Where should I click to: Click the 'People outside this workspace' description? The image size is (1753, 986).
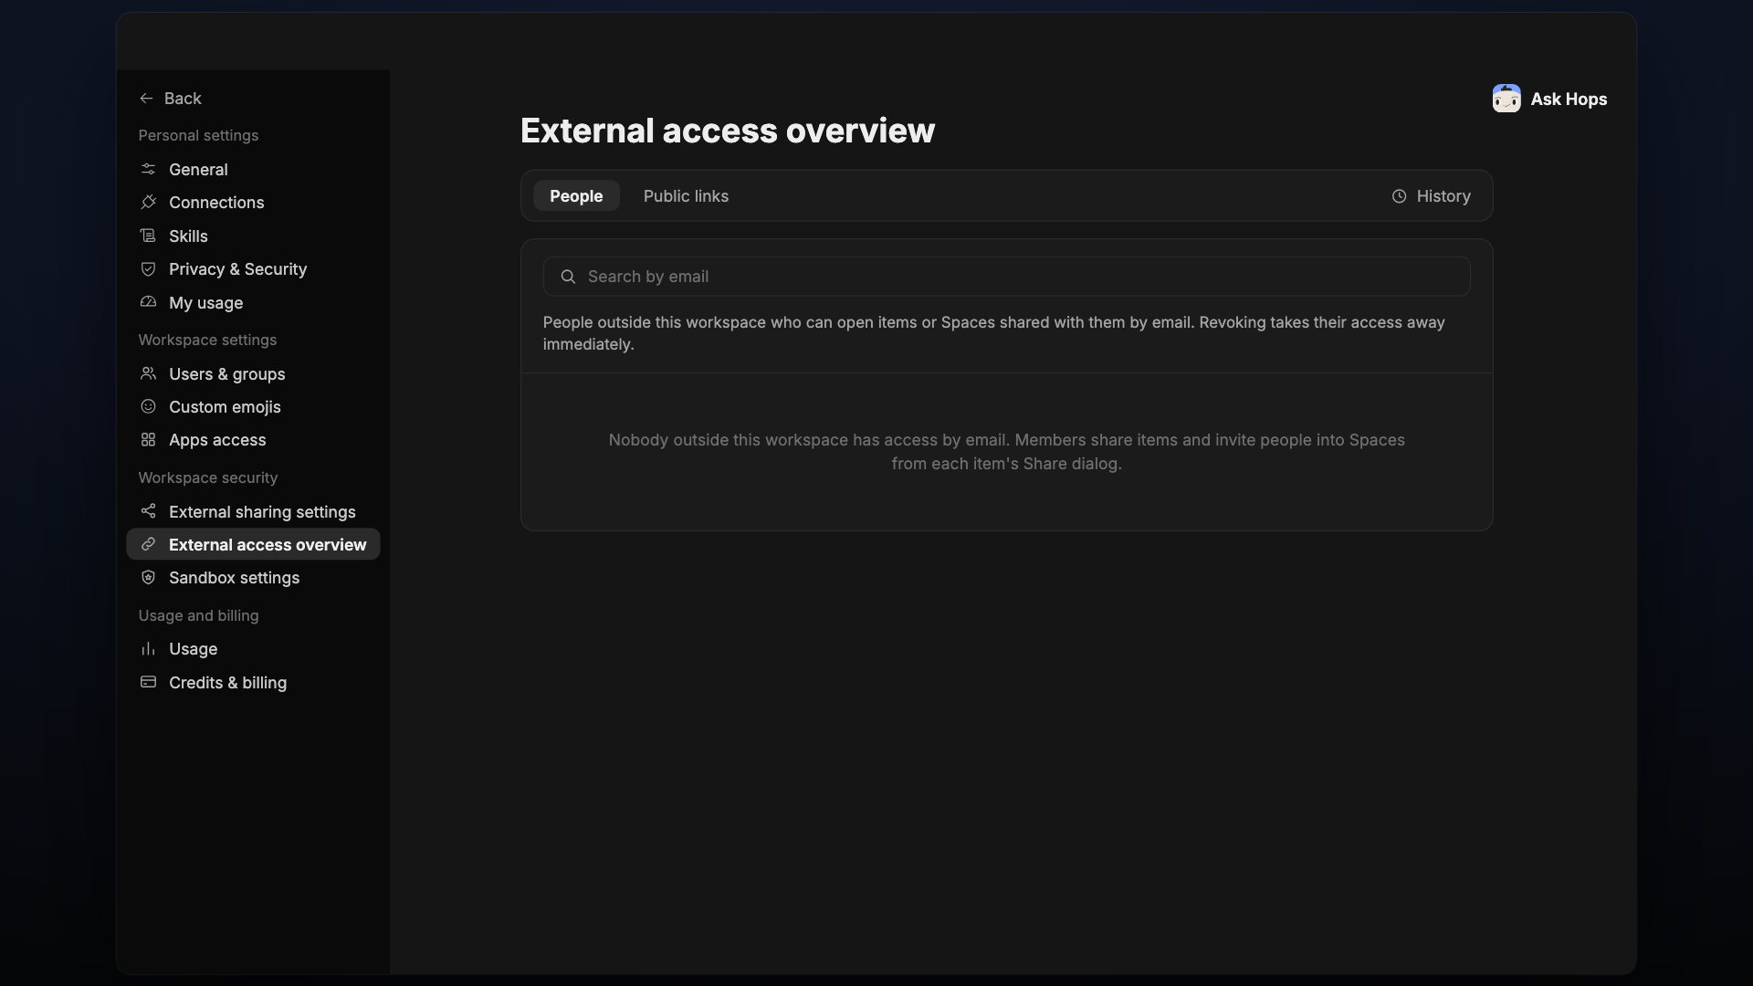click(x=993, y=333)
